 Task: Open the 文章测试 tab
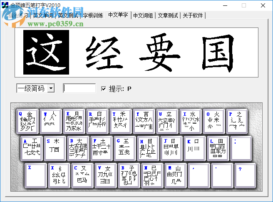click(168, 15)
